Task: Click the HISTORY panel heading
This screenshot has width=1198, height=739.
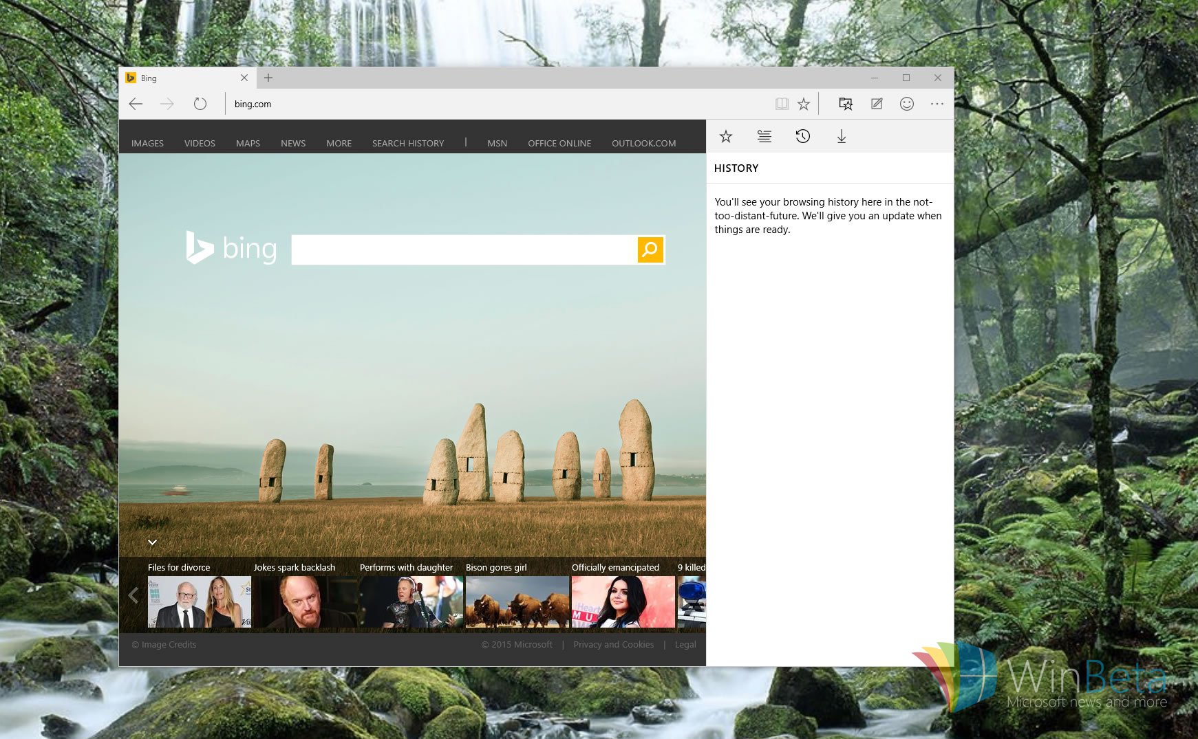Action: [736, 168]
